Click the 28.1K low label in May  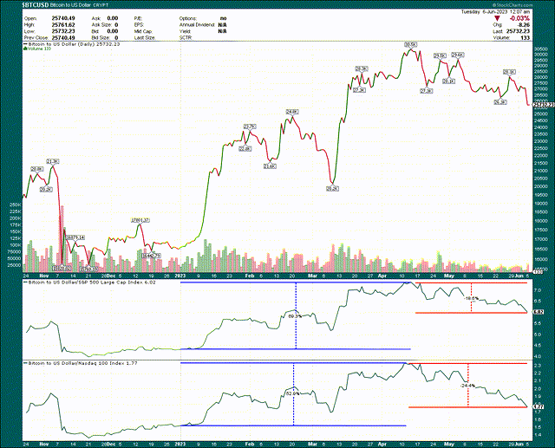(448, 81)
